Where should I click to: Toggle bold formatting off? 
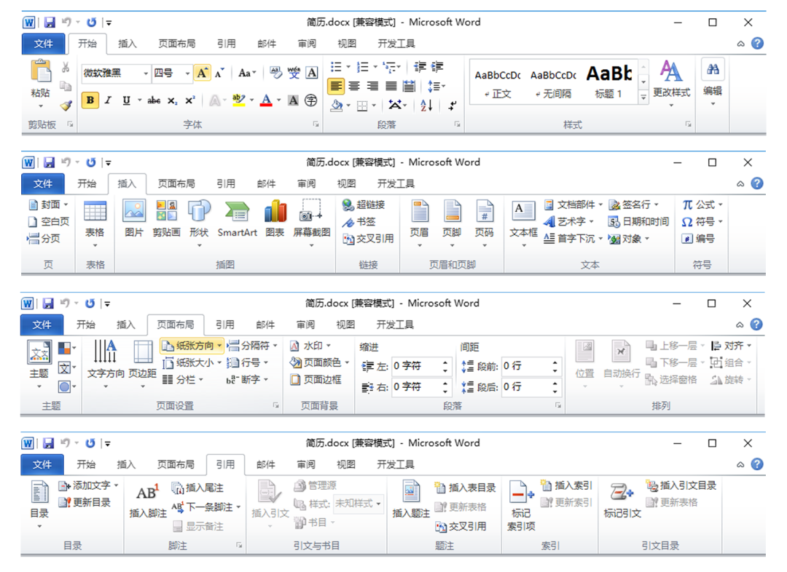[90, 100]
